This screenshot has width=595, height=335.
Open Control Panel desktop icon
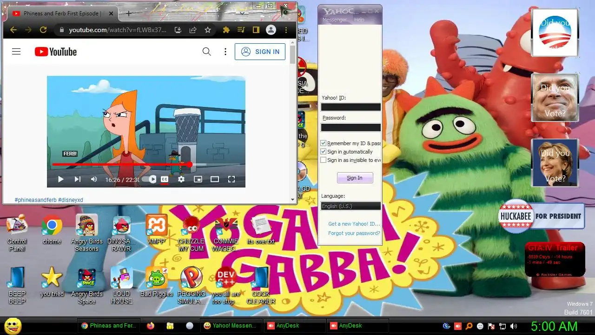pyautogui.click(x=17, y=233)
